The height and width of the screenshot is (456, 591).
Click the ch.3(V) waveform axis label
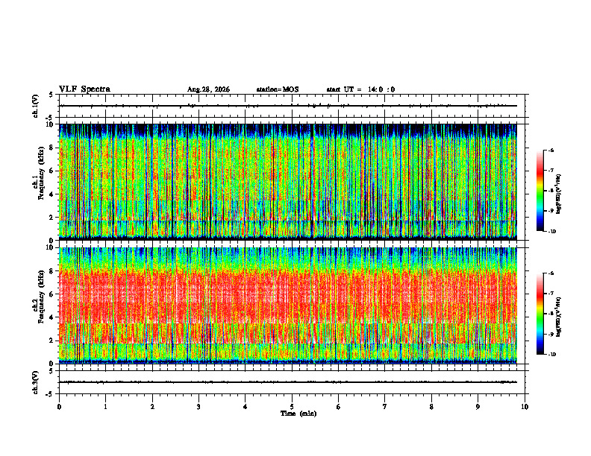tap(36, 382)
